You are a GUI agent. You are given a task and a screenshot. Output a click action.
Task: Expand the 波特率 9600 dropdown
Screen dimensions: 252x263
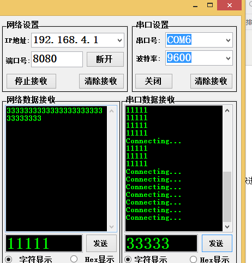(x=228, y=58)
